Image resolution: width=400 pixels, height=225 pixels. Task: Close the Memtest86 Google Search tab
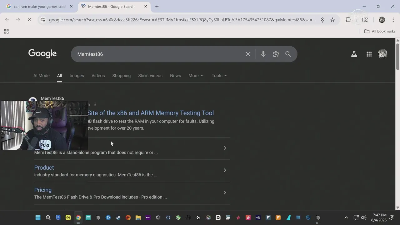click(x=146, y=6)
